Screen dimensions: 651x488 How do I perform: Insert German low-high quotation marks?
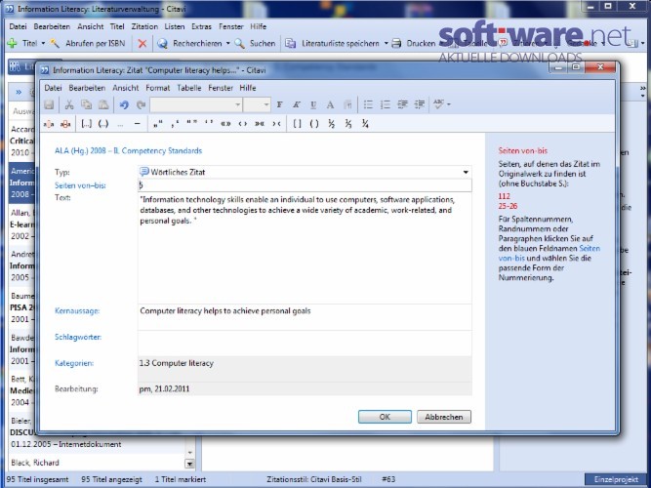pos(158,124)
